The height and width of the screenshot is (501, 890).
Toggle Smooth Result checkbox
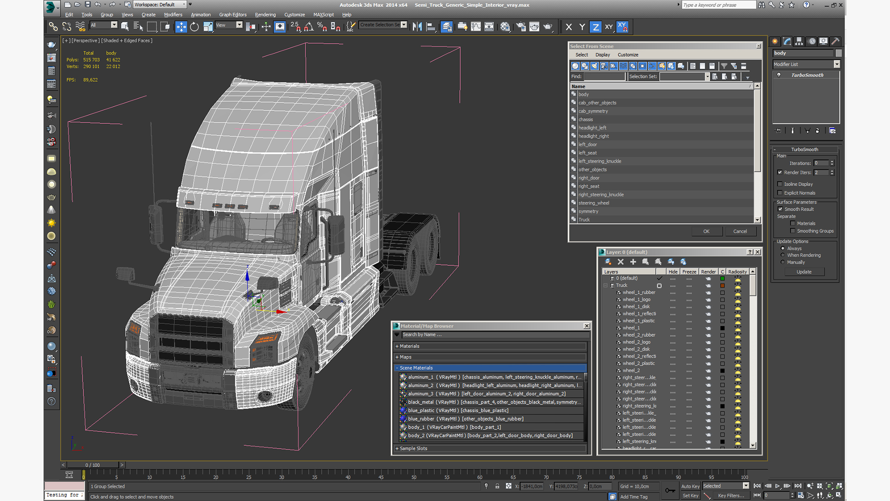coord(780,209)
